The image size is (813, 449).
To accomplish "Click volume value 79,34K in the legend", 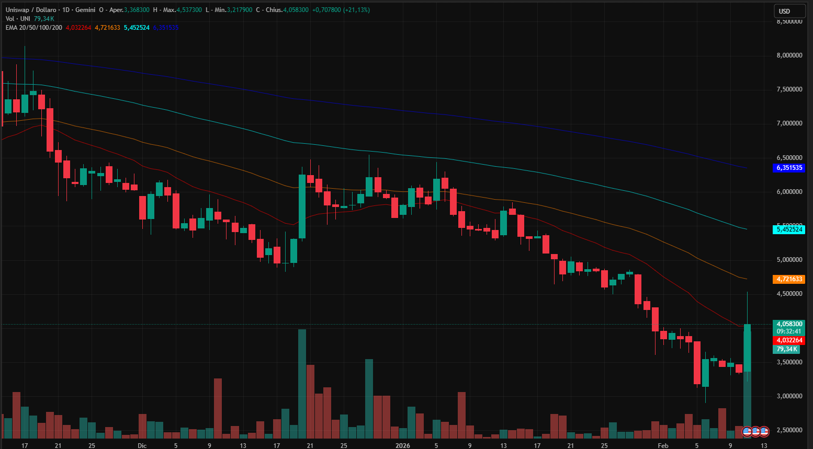I will tap(44, 19).
